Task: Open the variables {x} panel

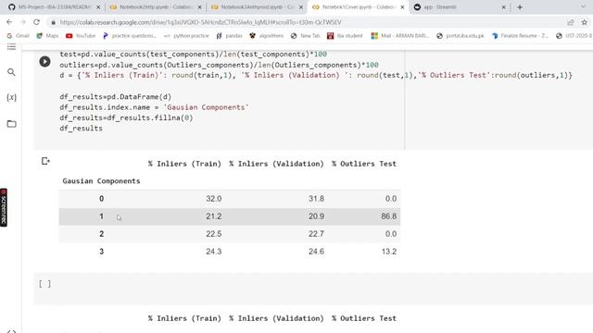Action: (x=11, y=97)
